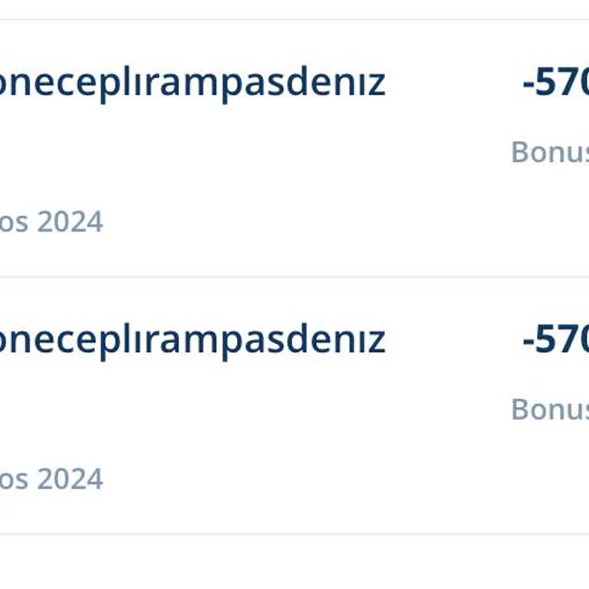Screen dimensions: 589x589
Task: Click the divider between the two transactions
Action: (x=294, y=276)
